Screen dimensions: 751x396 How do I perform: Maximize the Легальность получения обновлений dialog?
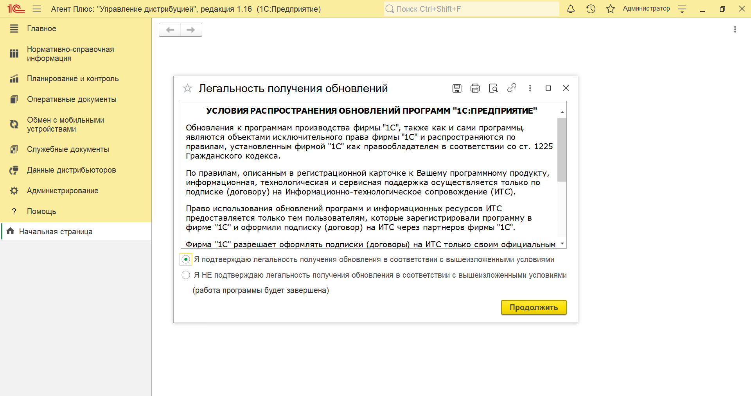[548, 88]
